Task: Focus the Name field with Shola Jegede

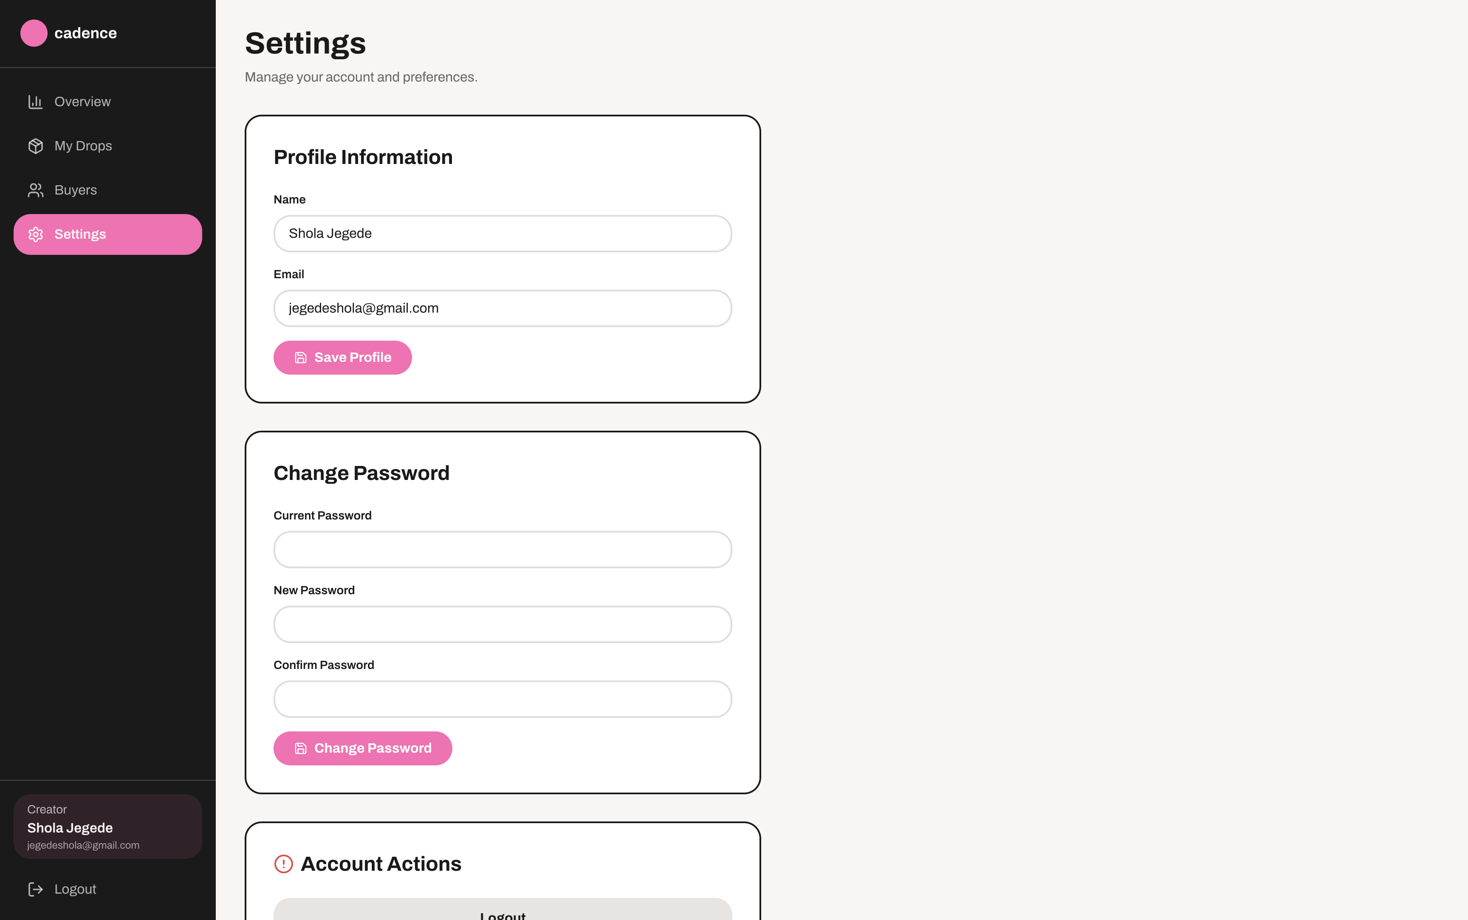Action: (x=503, y=234)
